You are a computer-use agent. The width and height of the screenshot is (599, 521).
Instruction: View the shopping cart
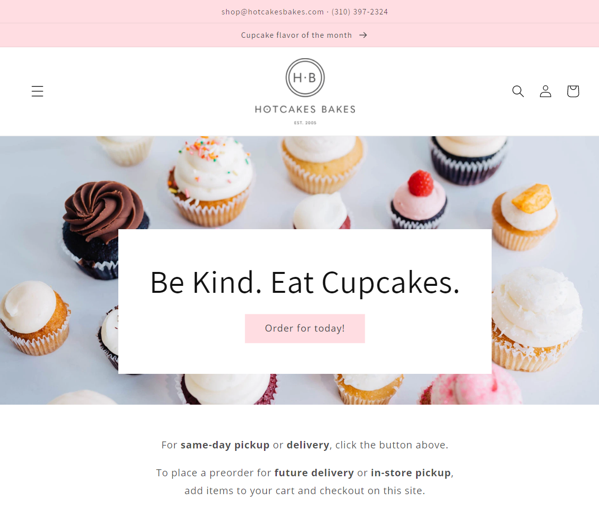573,91
